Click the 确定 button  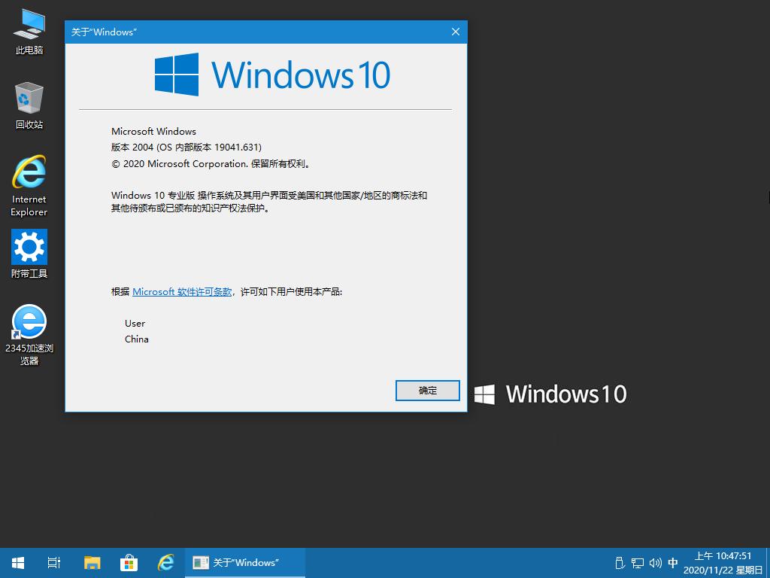click(x=428, y=391)
